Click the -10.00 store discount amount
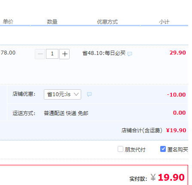This screenshot has width=192, height=185. click(x=176, y=94)
